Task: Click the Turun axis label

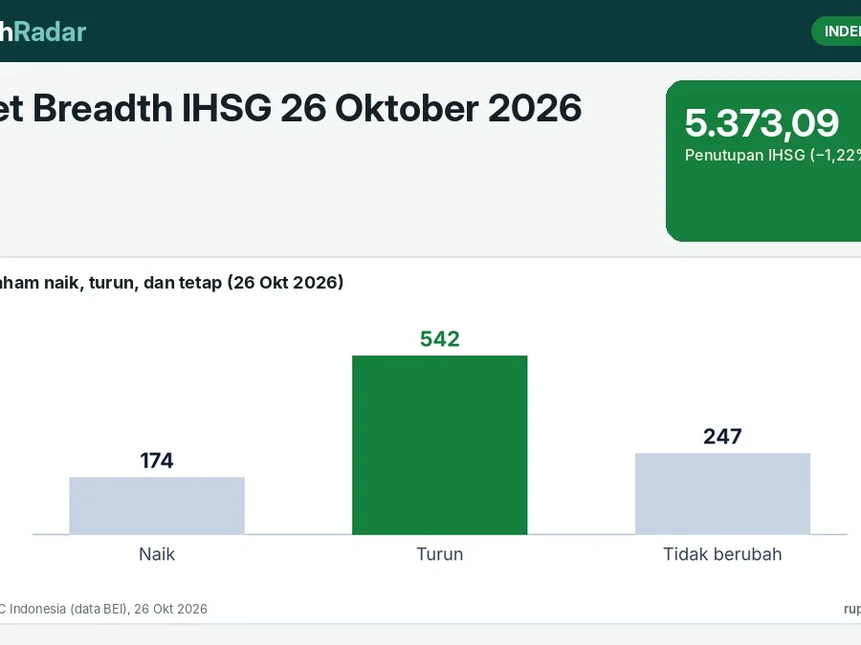Action: (439, 554)
